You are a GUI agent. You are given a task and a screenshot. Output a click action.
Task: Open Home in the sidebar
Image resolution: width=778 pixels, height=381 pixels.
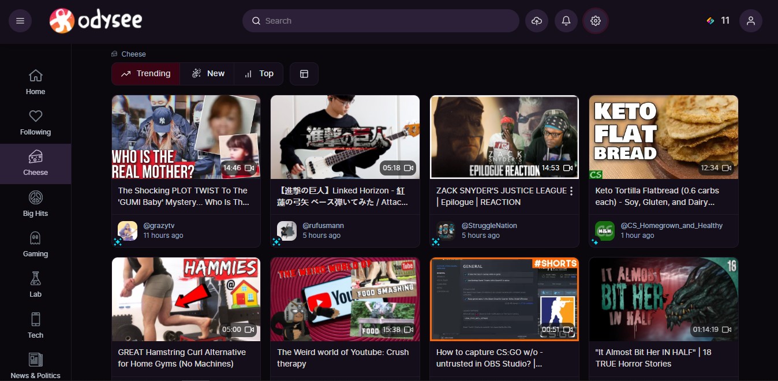point(35,83)
